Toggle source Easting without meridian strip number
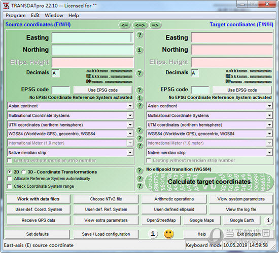 coord(10,160)
